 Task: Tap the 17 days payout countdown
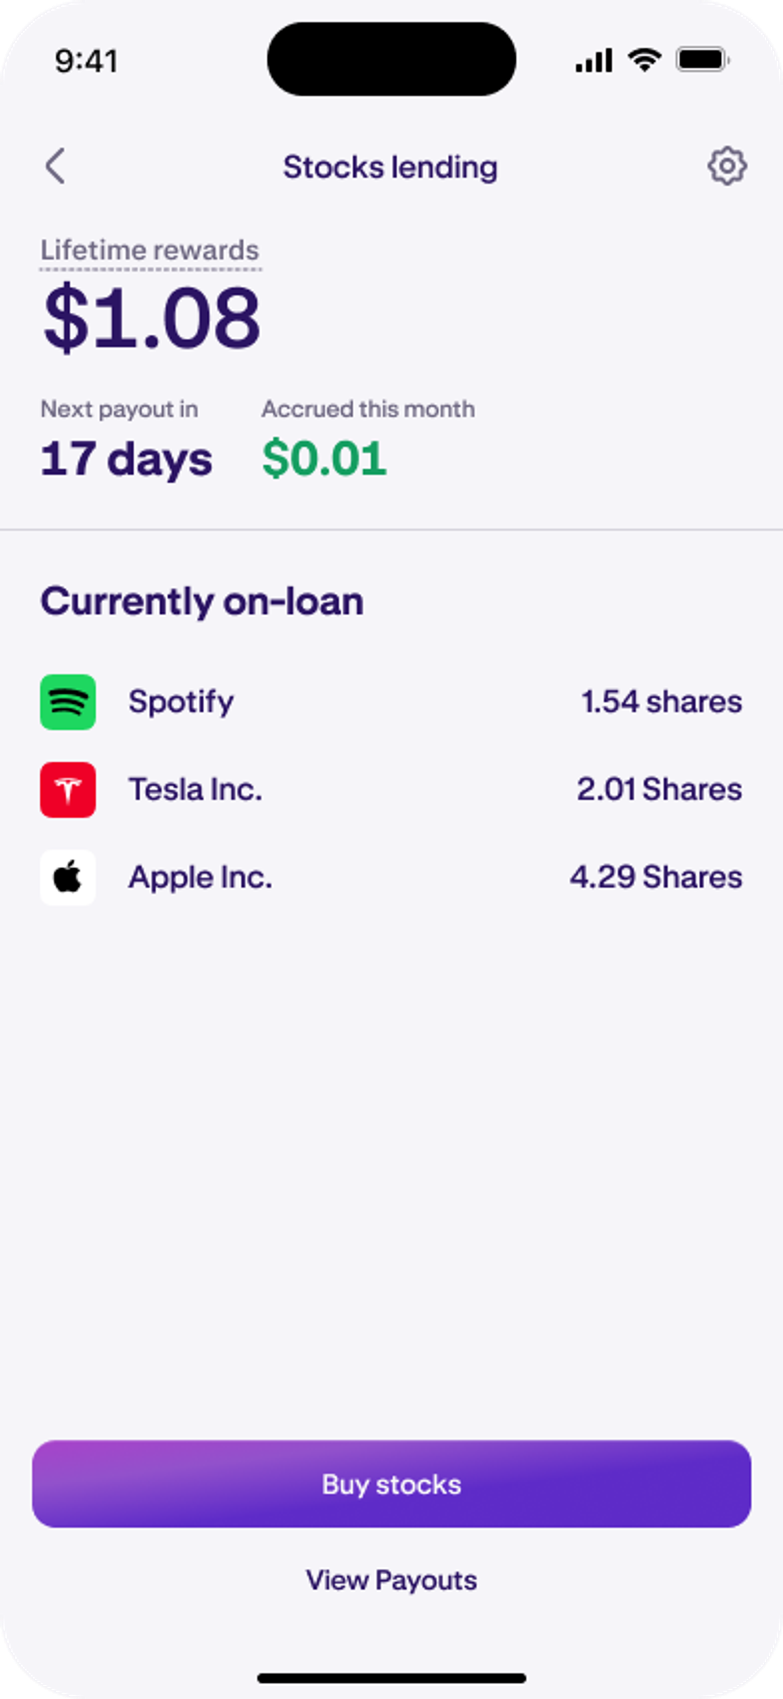(x=126, y=458)
